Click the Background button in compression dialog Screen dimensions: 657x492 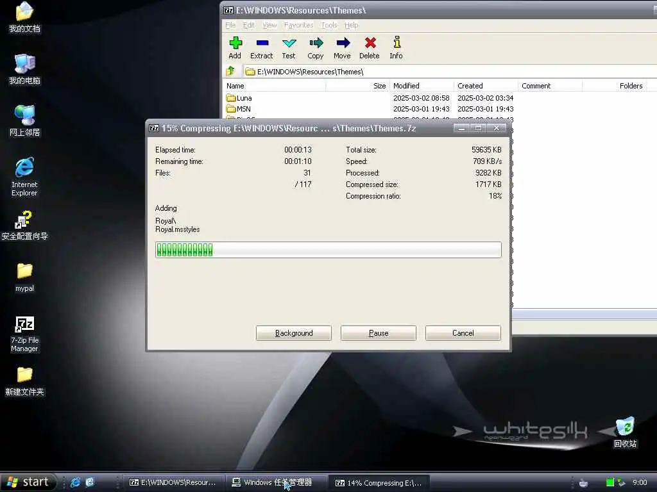pyautogui.click(x=294, y=333)
